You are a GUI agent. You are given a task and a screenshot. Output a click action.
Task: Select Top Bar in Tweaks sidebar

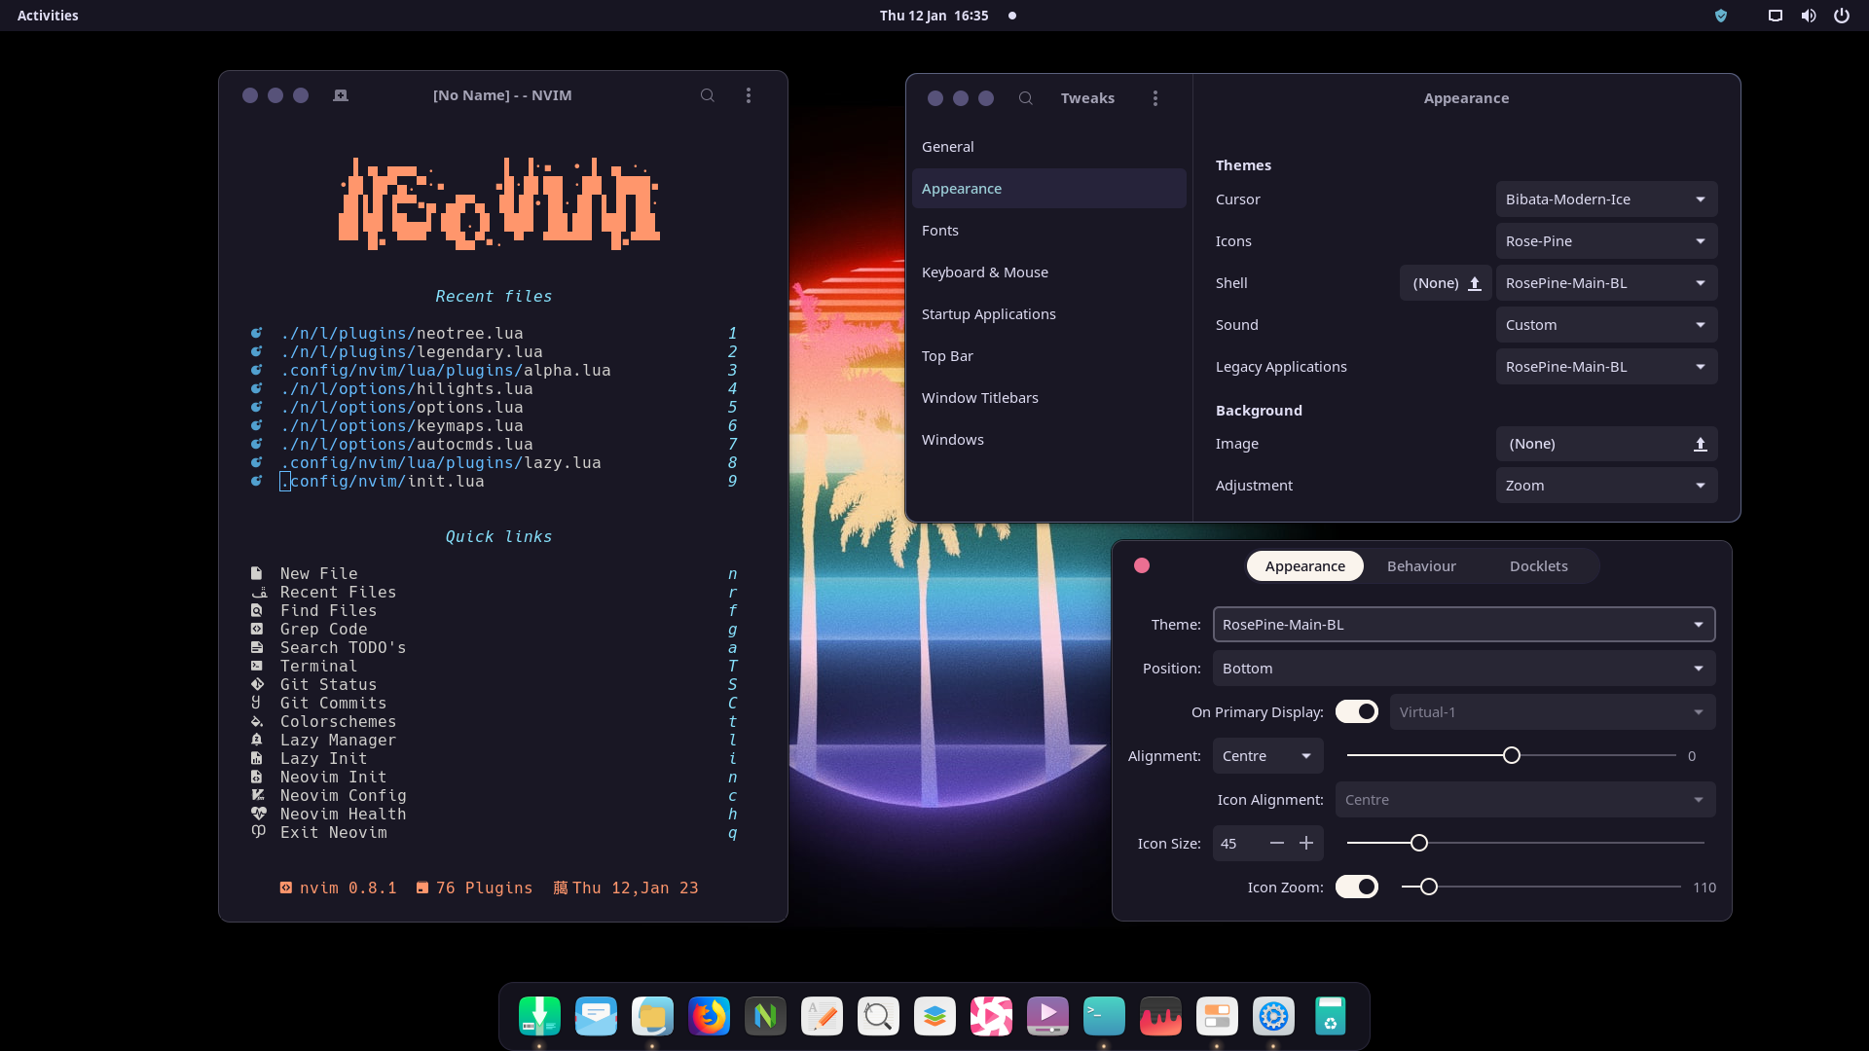(x=1048, y=356)
